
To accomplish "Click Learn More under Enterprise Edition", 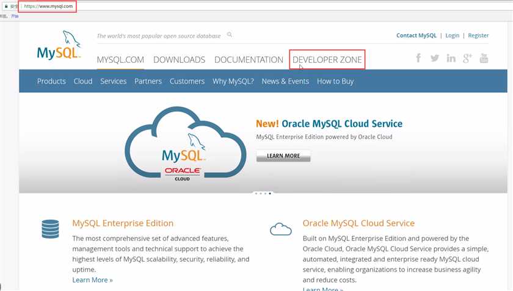I will click(93, 280).
